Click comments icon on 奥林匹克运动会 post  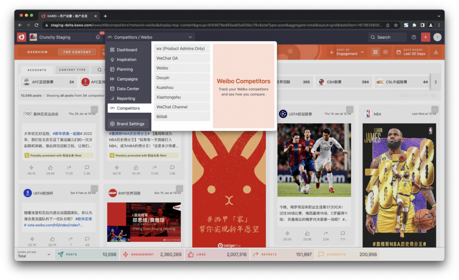coord(87,168)
